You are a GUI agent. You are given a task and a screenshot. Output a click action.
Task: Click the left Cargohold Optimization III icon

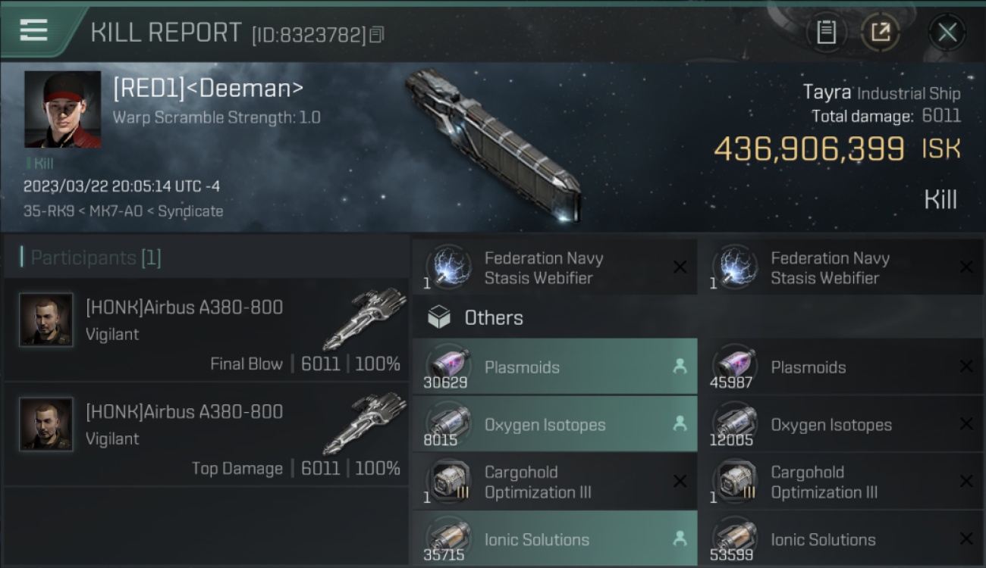[x=448, y=482]
